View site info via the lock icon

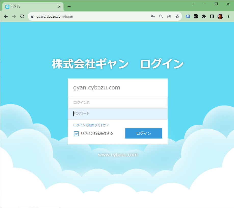coord(32,16)
